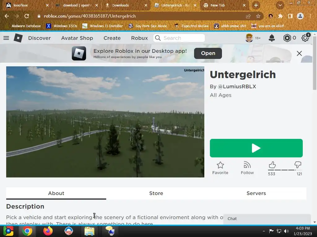The height and width of the screenshot is (237, 317).
Task: Click the Roblox home logo icon
Action: (x=18, y=38)
